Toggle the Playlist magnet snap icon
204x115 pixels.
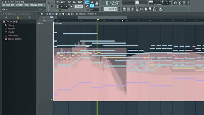[x=42, y=14]
